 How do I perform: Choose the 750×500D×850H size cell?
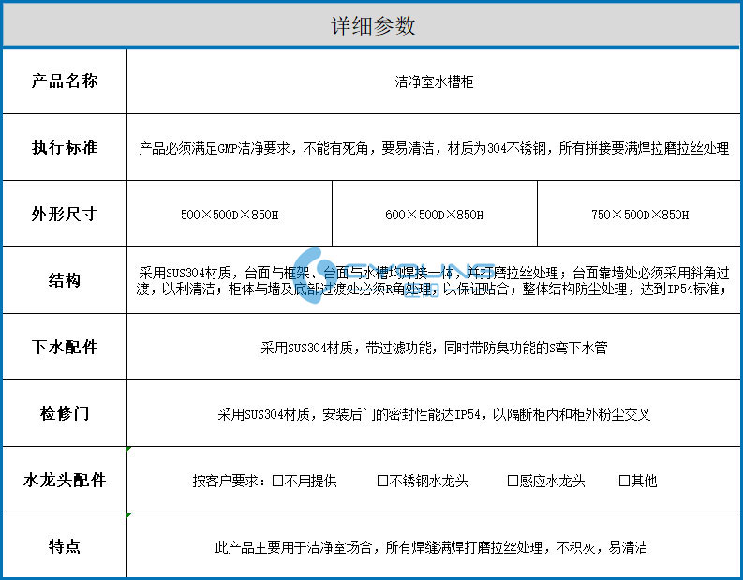(639, 215)
